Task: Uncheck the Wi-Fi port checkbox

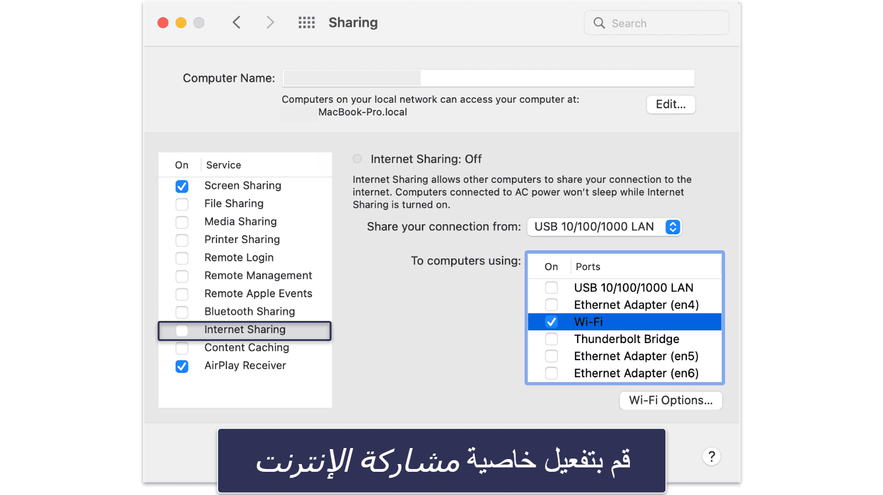Action: (x=551, y=322)
